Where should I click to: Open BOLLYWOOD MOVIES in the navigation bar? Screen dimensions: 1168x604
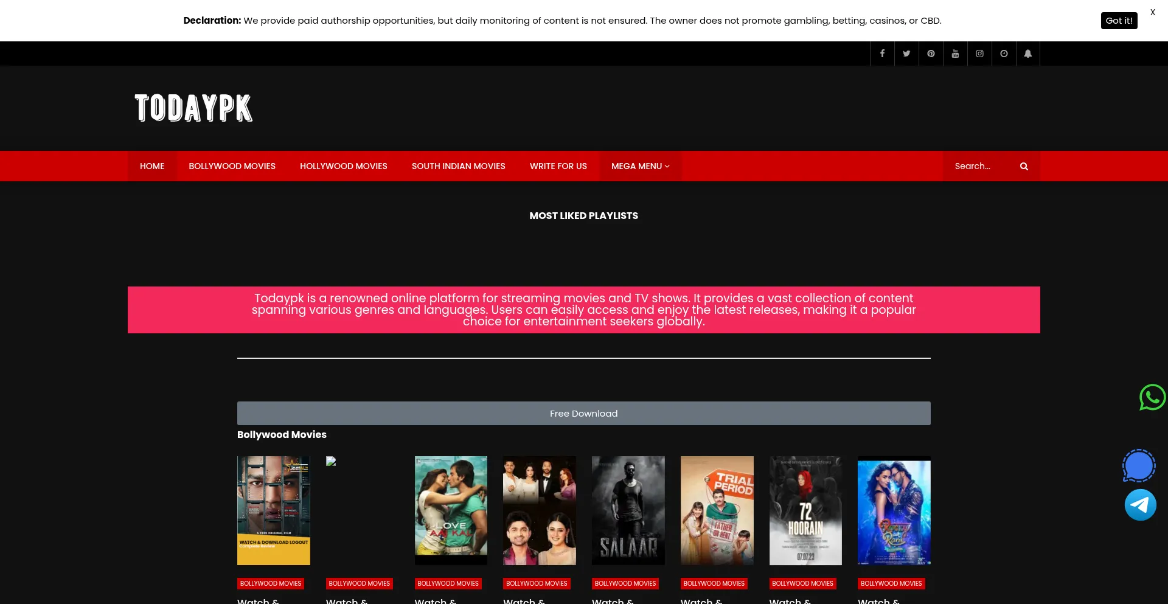(232, 166)
